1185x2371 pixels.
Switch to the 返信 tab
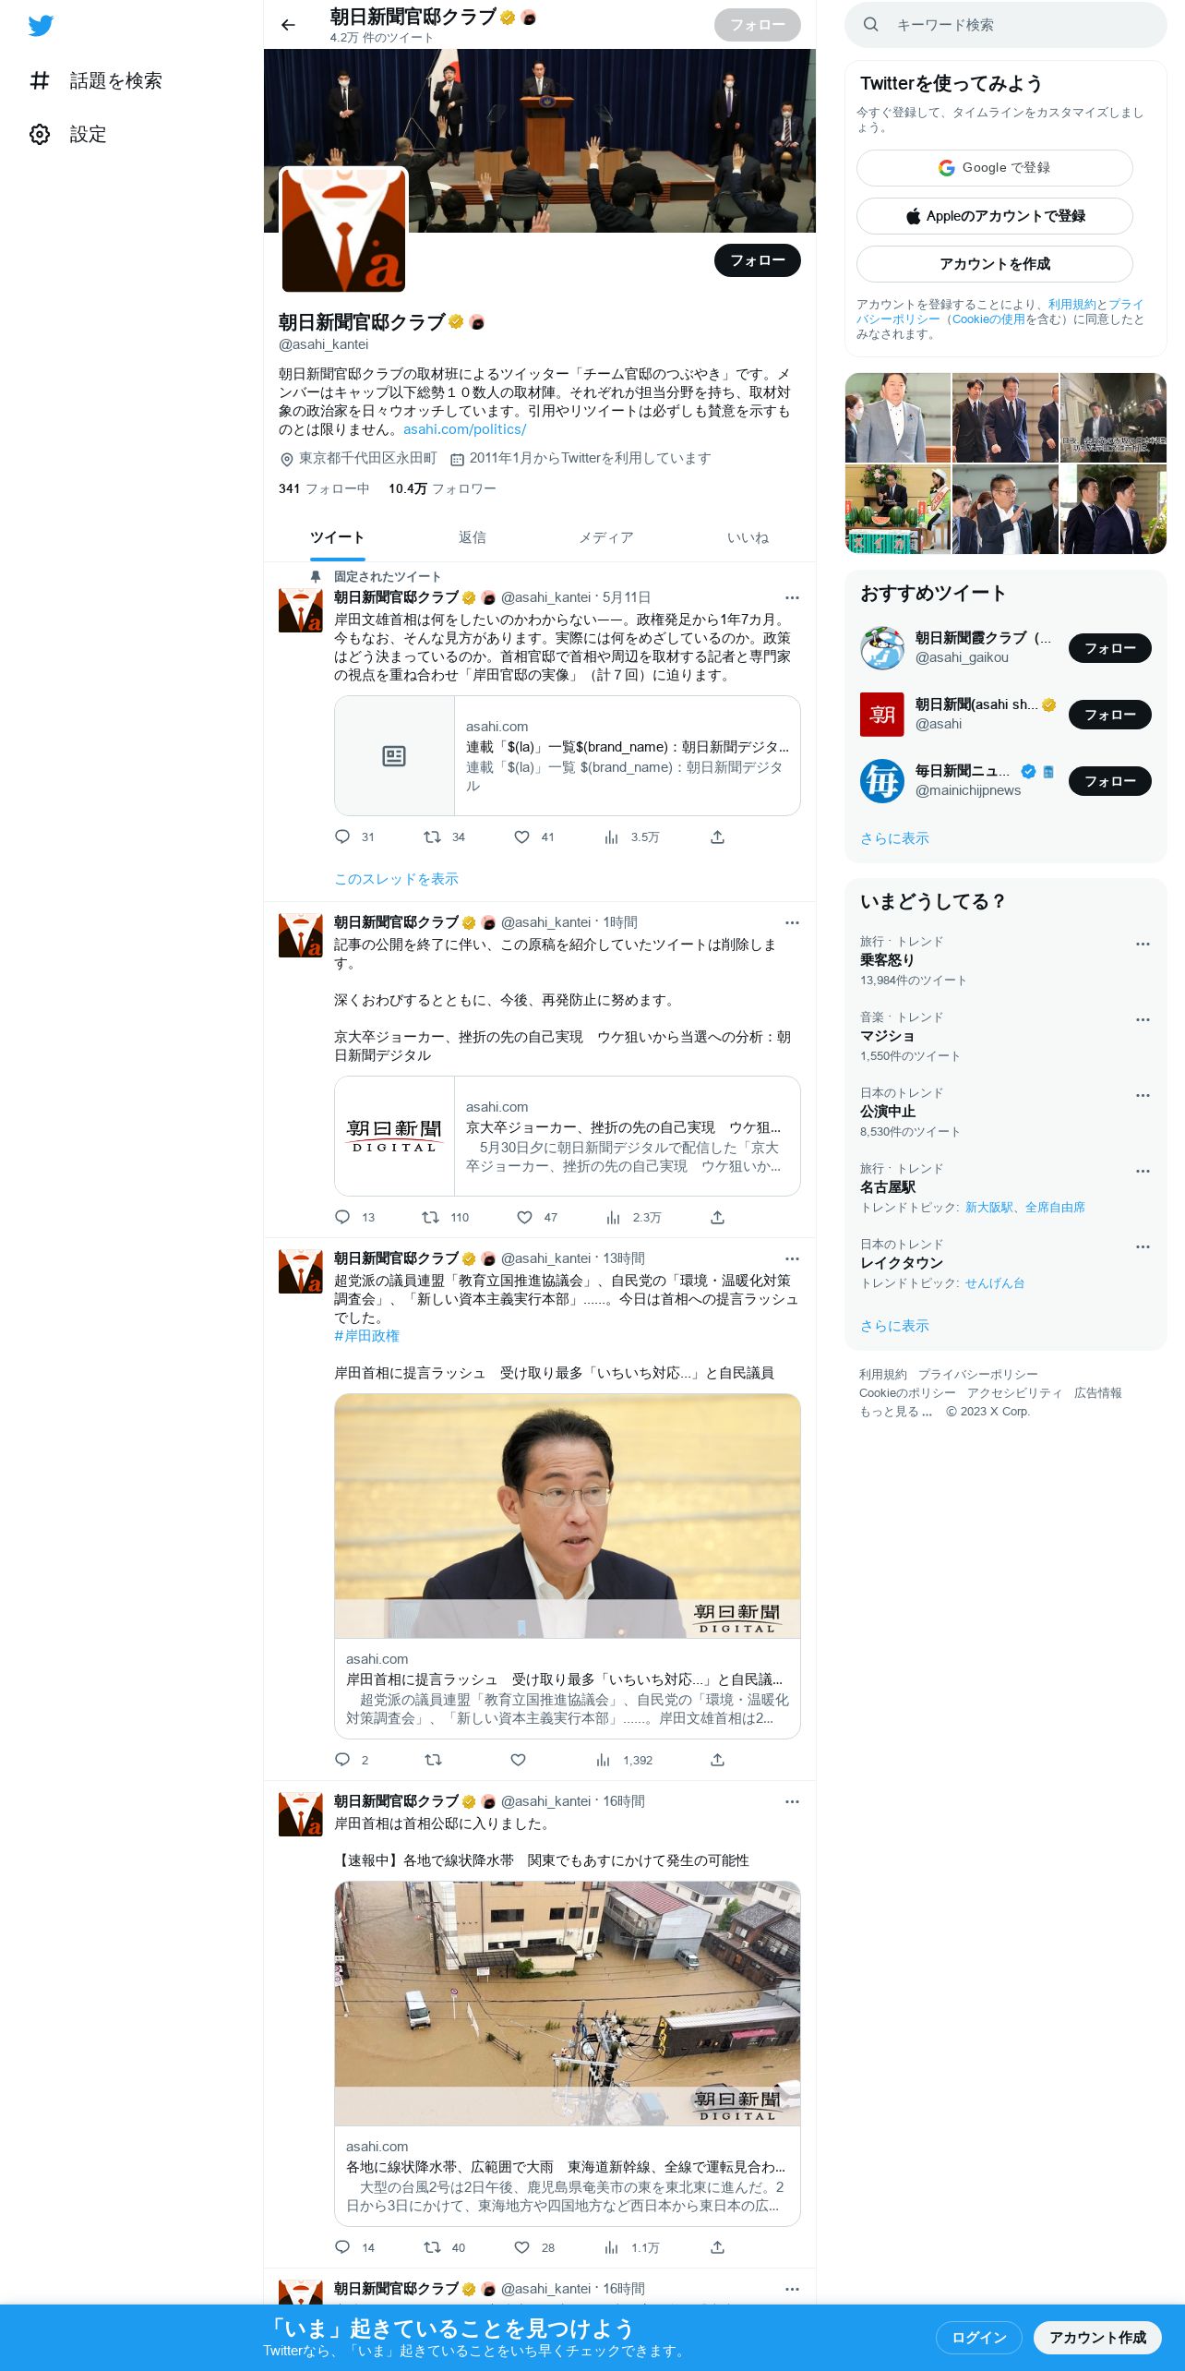[x=473, y=537]
